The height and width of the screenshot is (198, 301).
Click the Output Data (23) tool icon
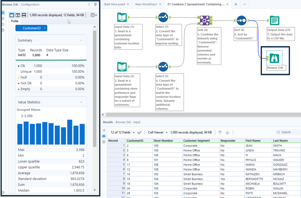[x=274, y=20]
